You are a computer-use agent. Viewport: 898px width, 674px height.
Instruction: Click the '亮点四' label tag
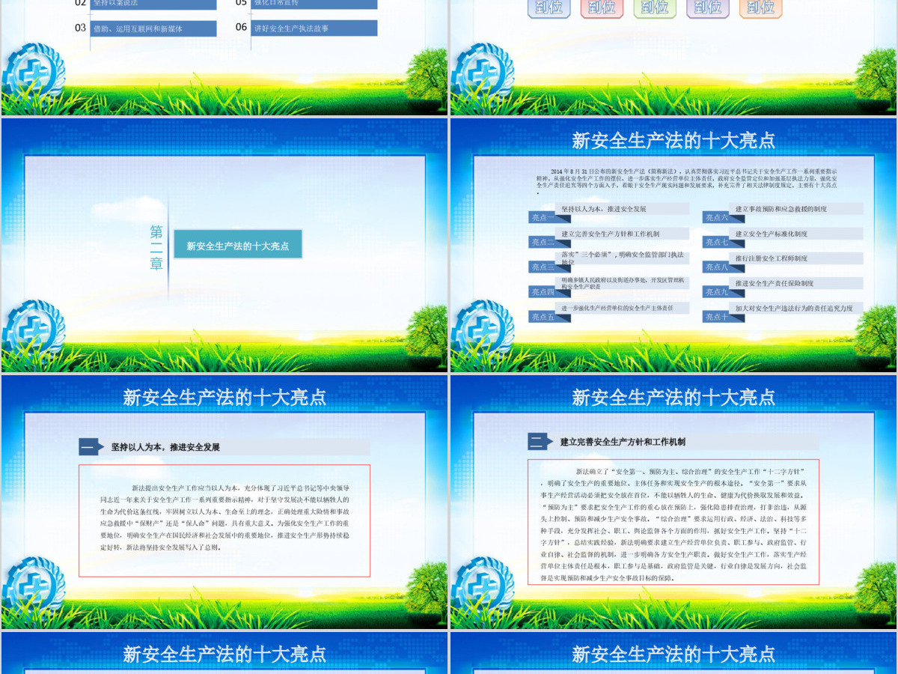(x=550, y=292)
